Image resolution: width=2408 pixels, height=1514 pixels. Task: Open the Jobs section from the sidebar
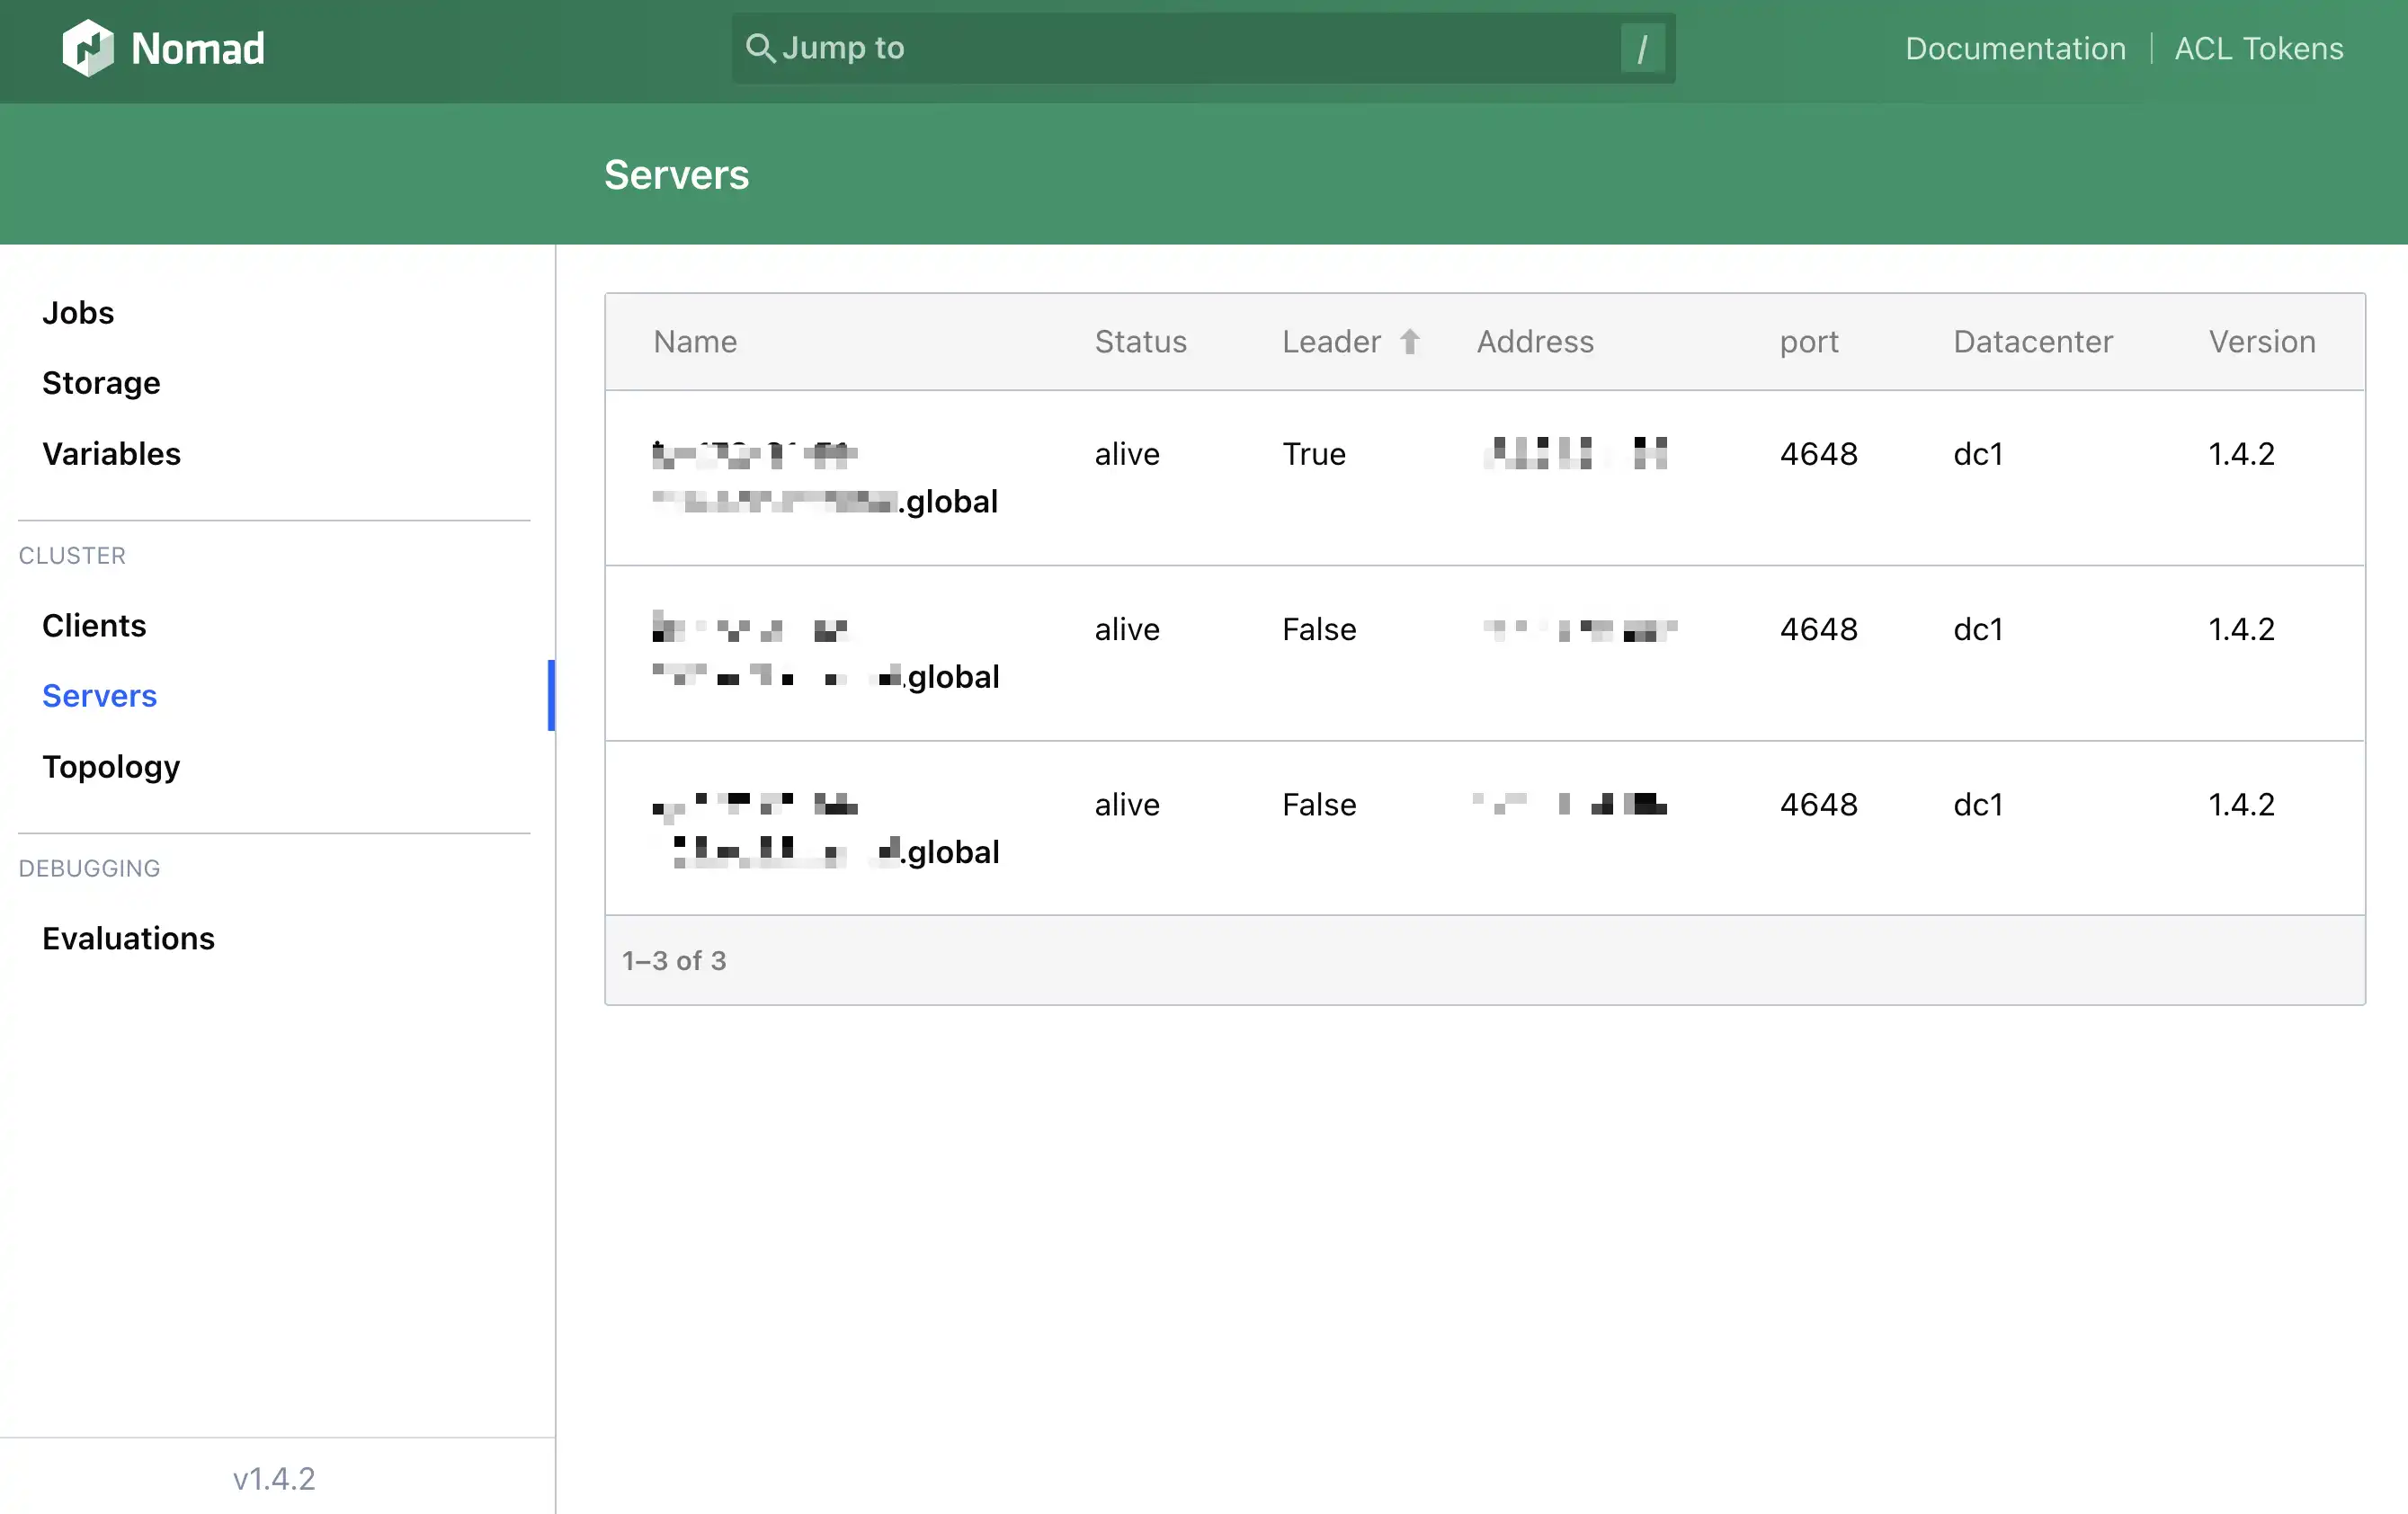tap(77, 312)
